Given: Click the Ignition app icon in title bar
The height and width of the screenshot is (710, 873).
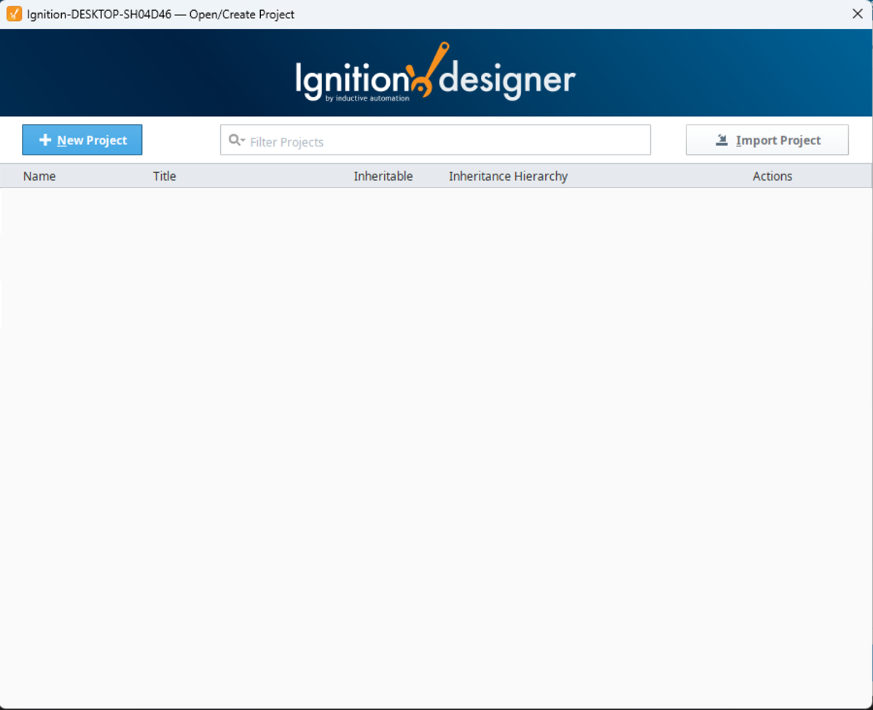Looking at the screenshot, I should point(14,14).
